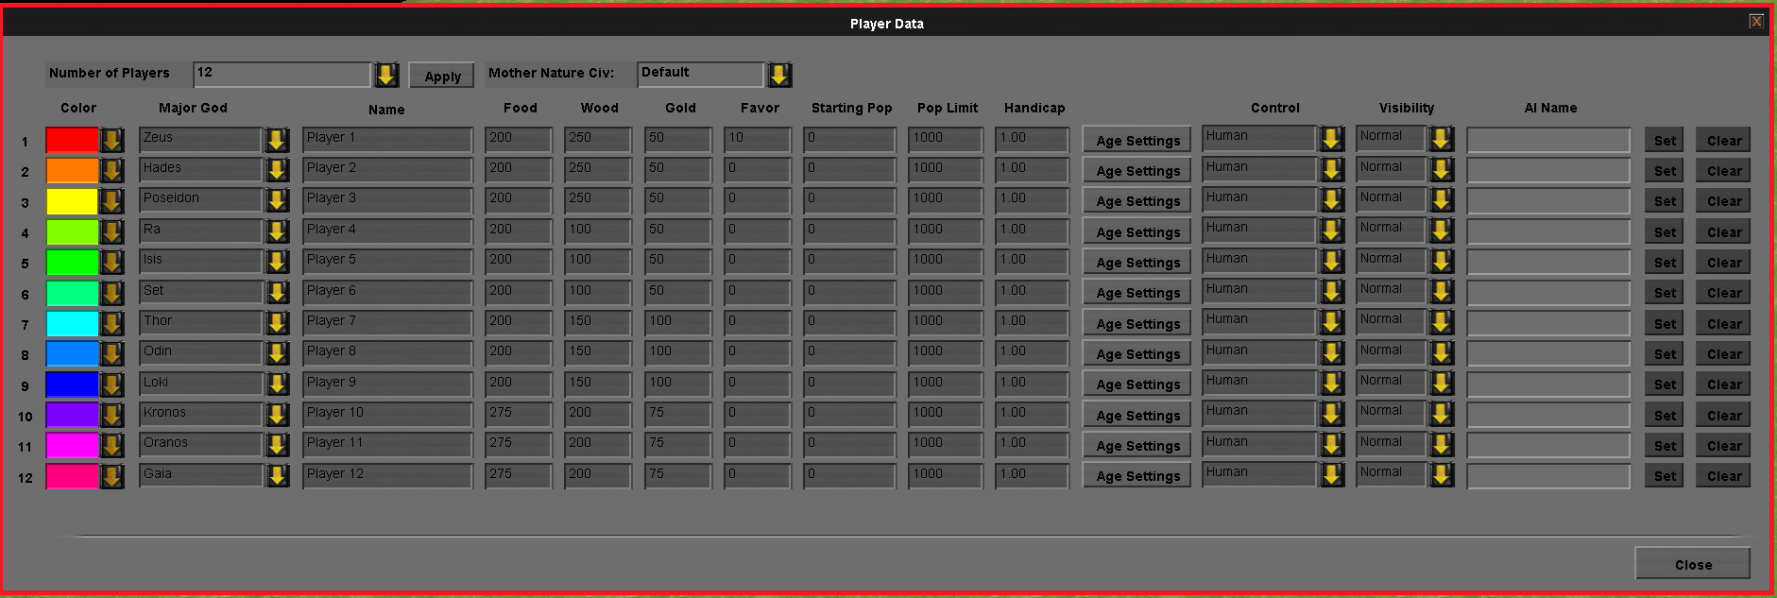
Task: Click the Control field showing Human for Player 12
Action: [1259, 475]
